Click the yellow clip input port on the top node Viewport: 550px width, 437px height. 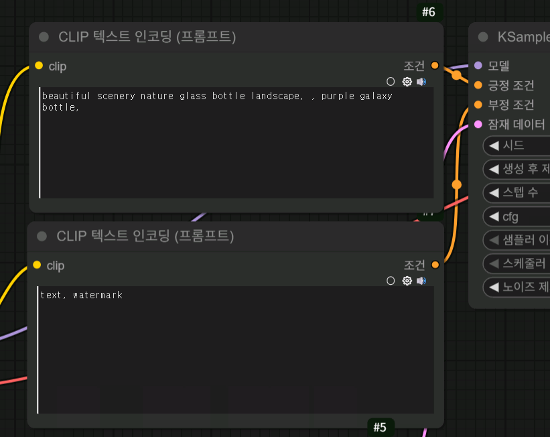(39, 66)
